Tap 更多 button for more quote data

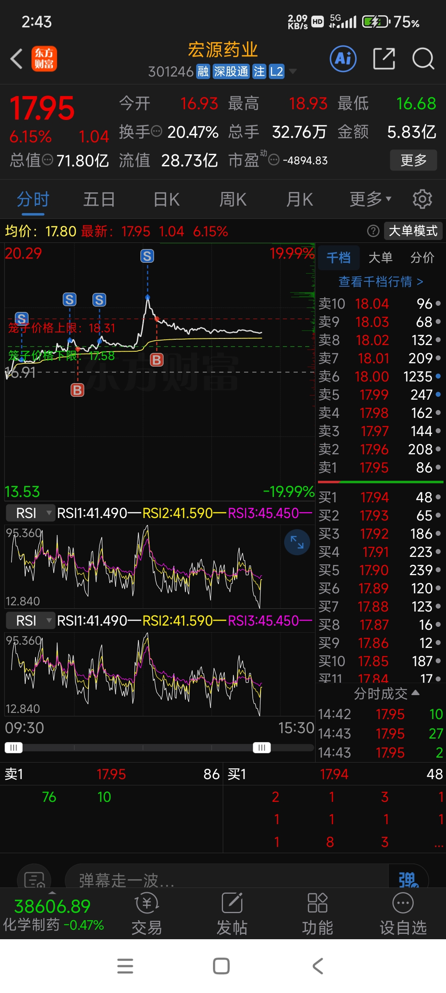tap(413, 160)
